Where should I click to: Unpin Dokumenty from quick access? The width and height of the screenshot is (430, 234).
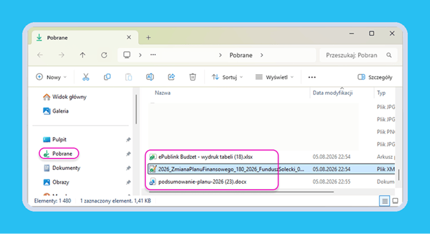[128, 168]
